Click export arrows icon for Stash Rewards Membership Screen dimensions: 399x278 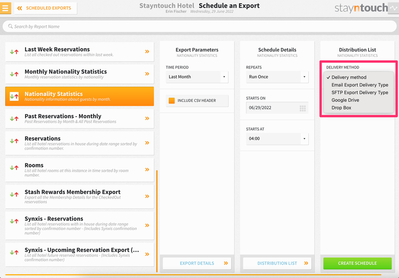point(14,194)
